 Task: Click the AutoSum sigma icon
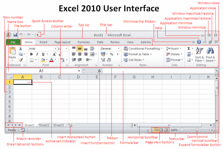coord(189,49)
